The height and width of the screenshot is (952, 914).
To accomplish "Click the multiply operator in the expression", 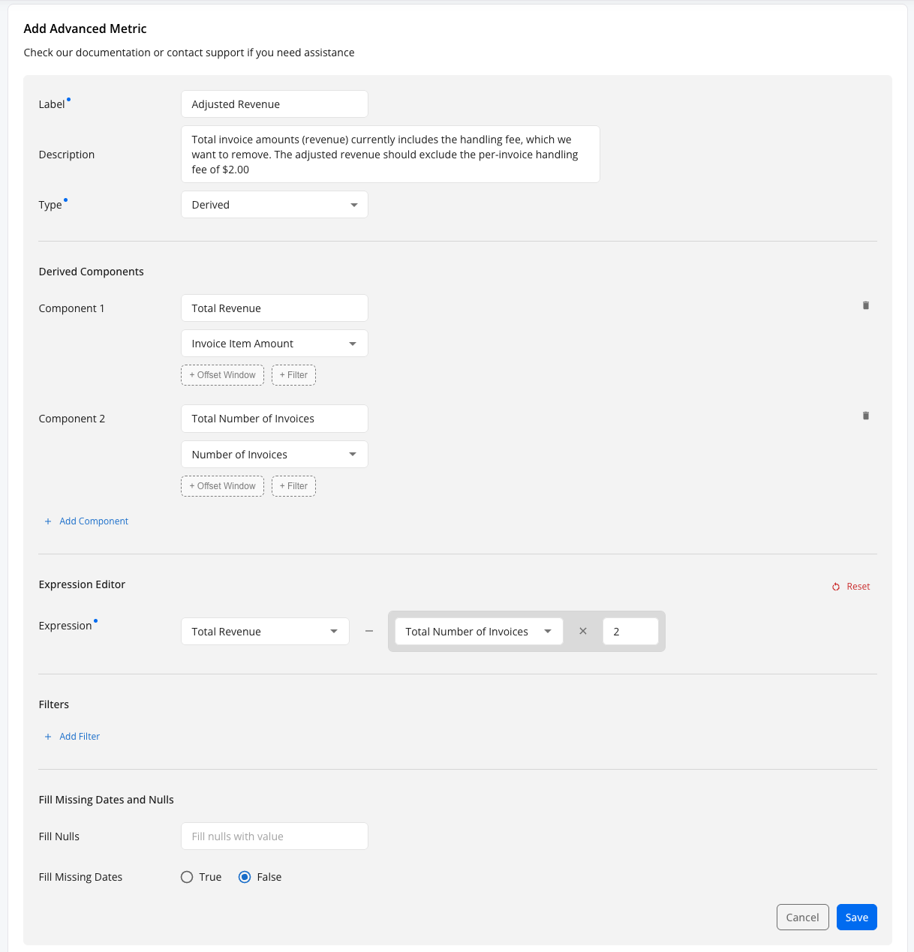I will (x=583, y=632).
